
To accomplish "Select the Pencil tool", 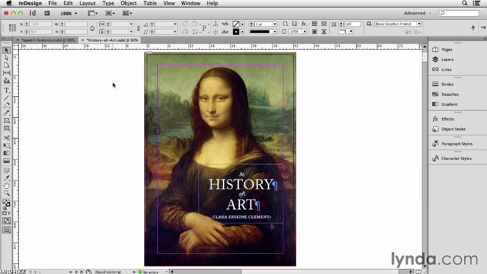I will [7, 113].
